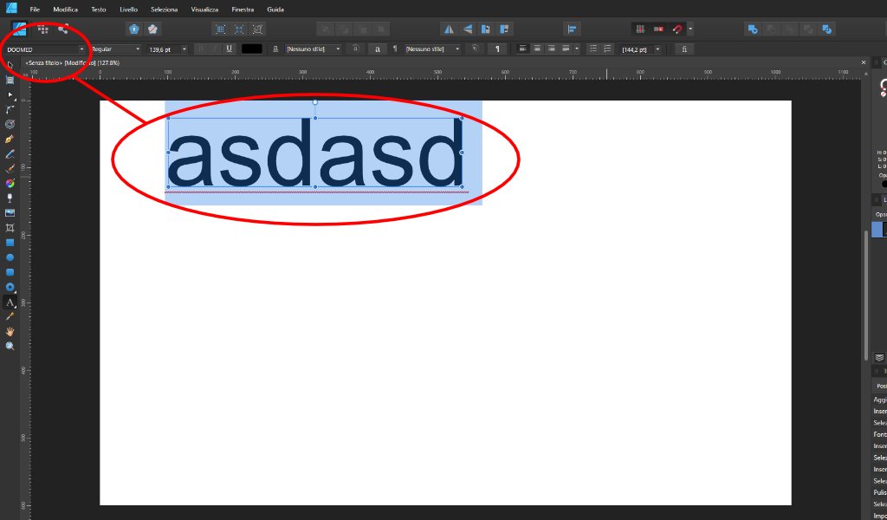Open the Finestra menu
The height and width of the screenshot is (520, 887).
coord(243,10)
